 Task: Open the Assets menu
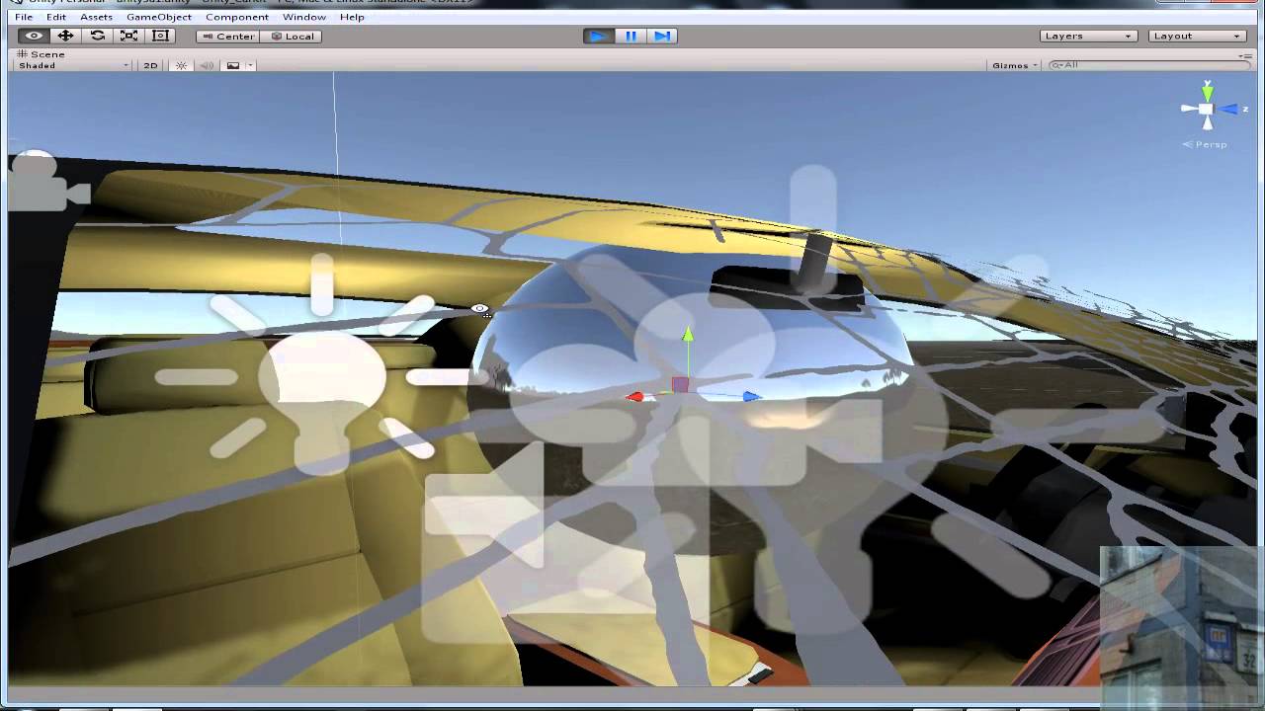coord(96,17)
